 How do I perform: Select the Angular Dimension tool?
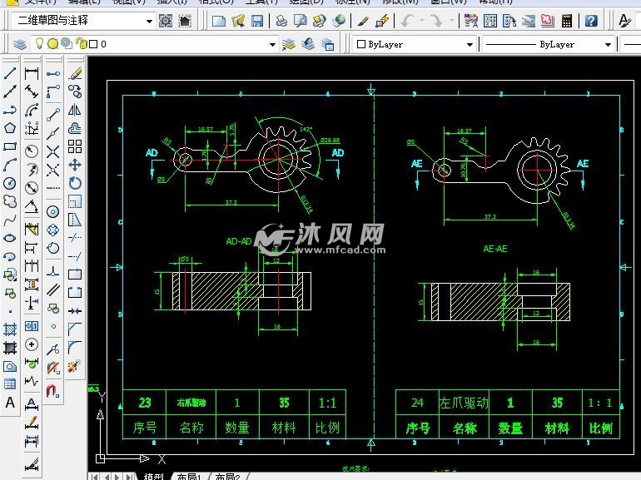click(x=32, y=205)
